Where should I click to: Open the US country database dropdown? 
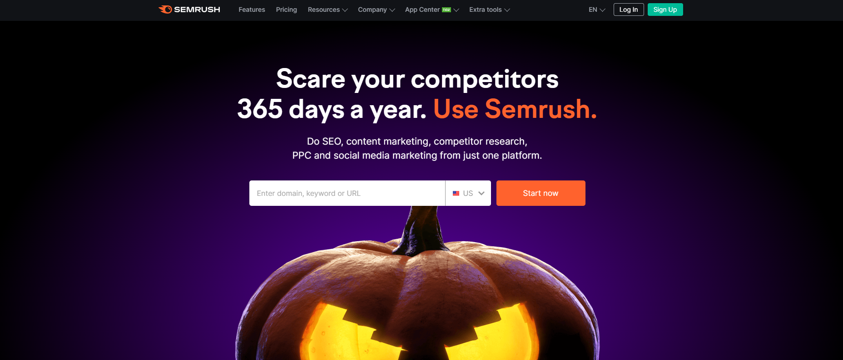coord(468,193)
